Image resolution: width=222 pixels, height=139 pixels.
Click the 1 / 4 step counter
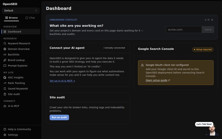click(x=207, y=20)
